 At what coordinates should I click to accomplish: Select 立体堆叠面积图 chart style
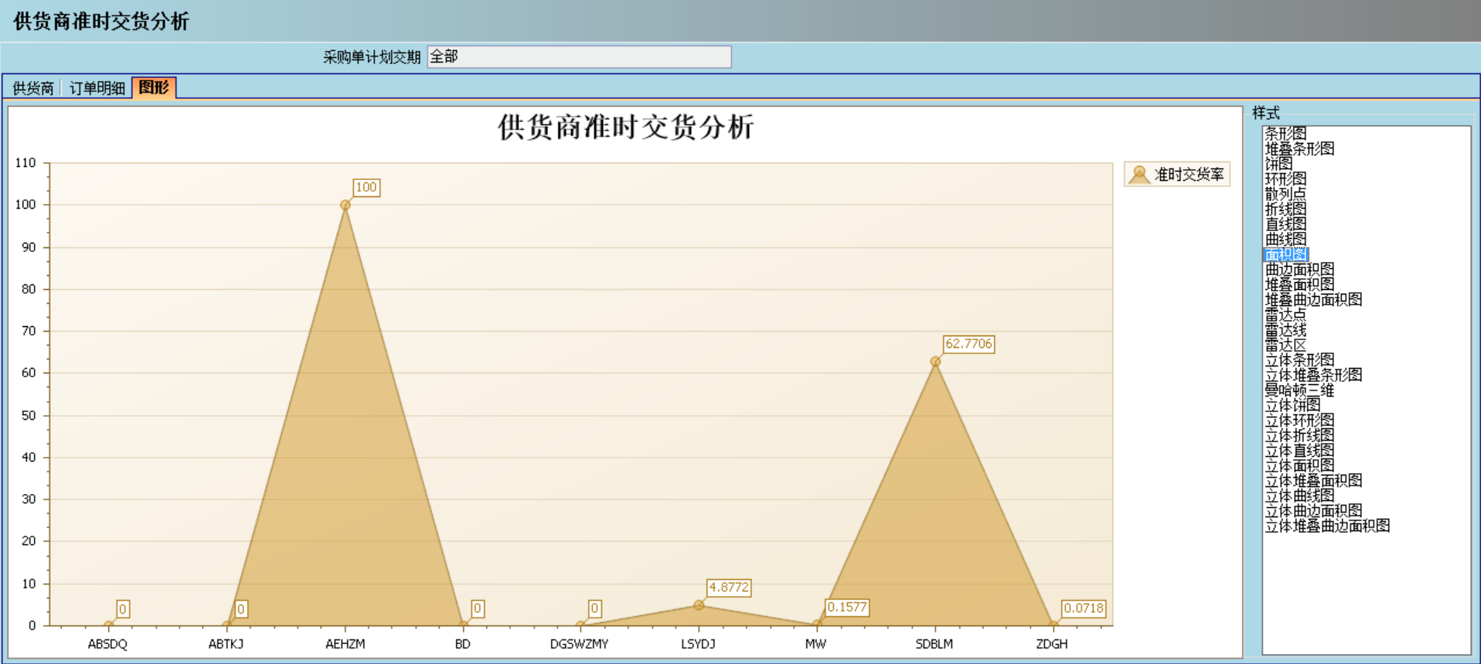click(1313, 480)
